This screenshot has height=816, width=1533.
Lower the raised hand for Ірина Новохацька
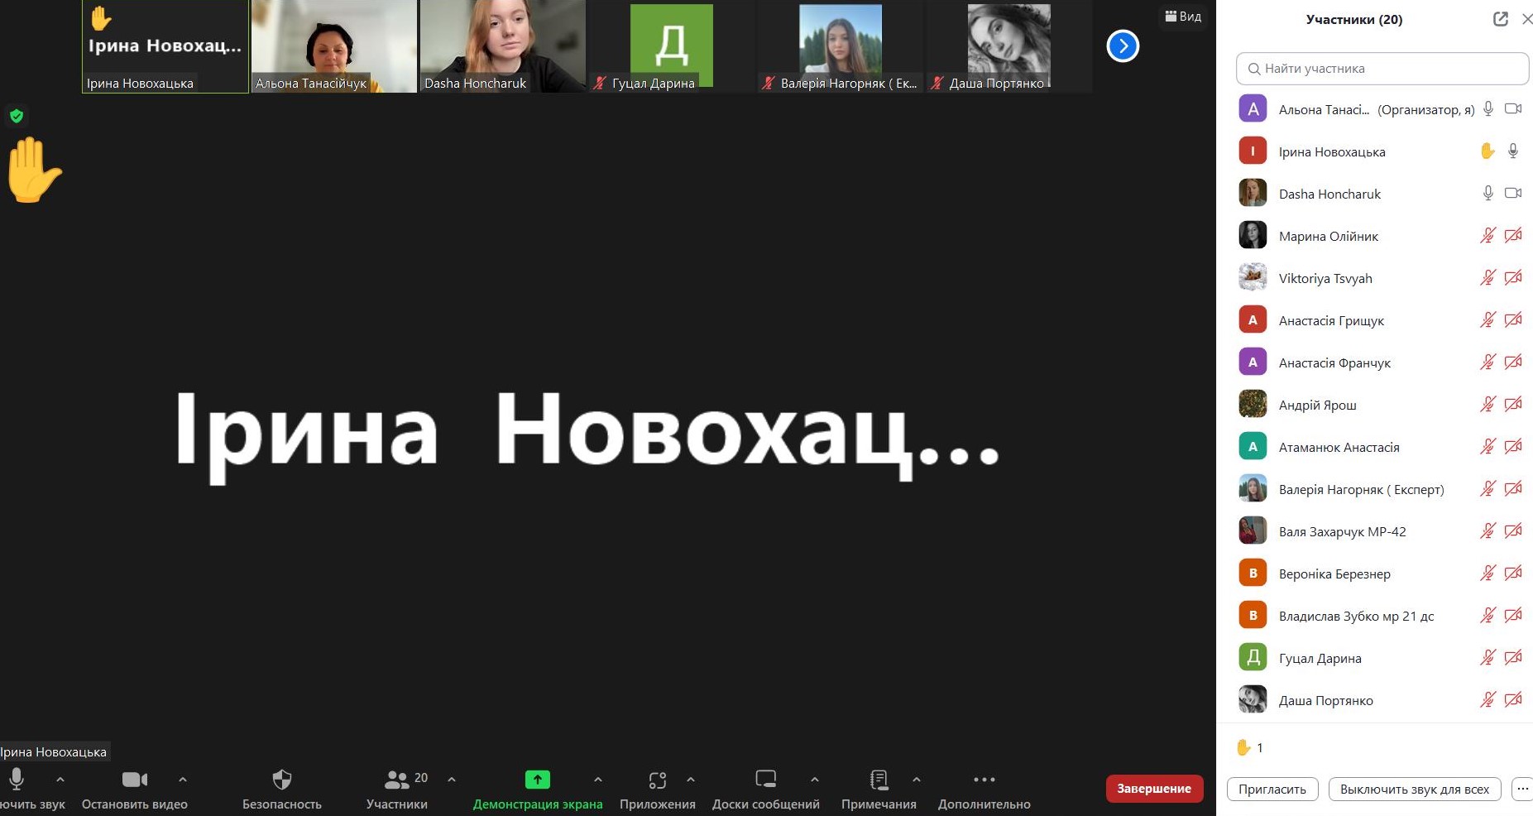tap(1487, 151)
